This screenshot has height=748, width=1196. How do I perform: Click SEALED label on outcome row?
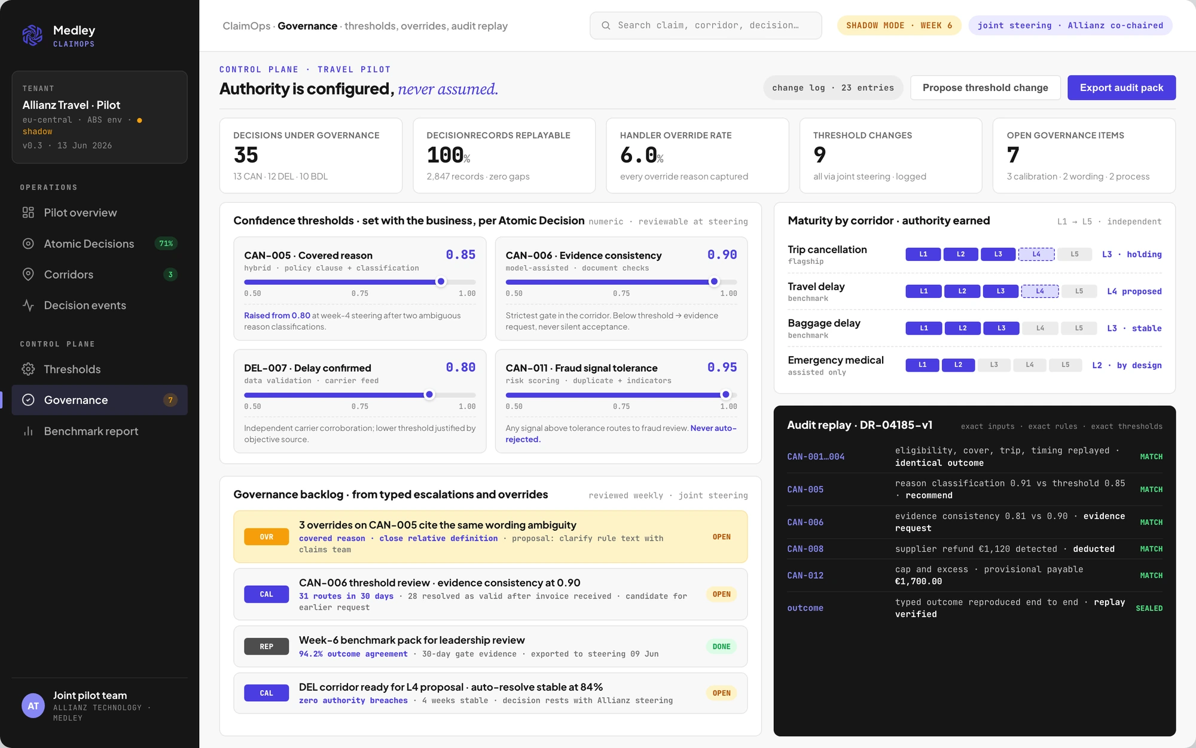click(x=1149, y=608)
